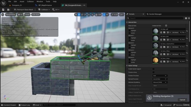Image resolution: width=191 pixels, height=107 pixels.
Task: Collapse the Nanite Settings section
Action: (x=127, y=66)
